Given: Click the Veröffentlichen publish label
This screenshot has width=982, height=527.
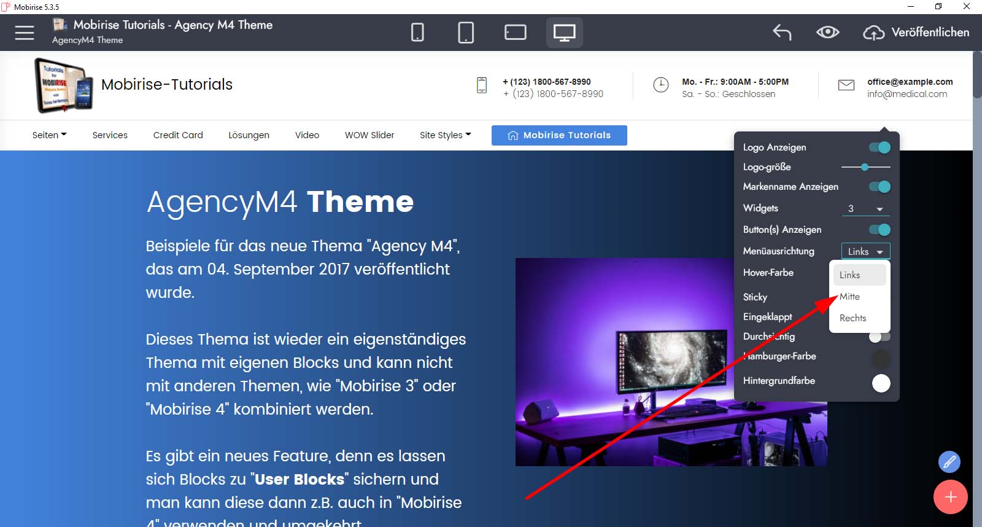Looking at the screenshot, I should pyautogui.click(x=930, y=33).
